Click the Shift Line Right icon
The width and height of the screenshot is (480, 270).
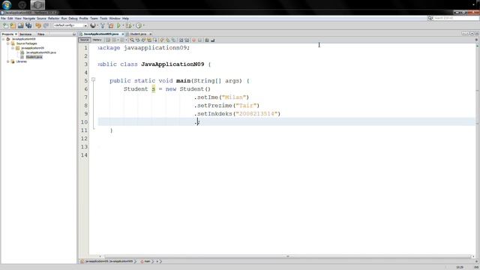coord(187,40)
